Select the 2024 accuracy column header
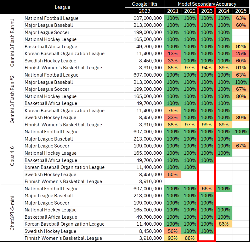This screenshot has width=250, height=242. coord(224,11)
